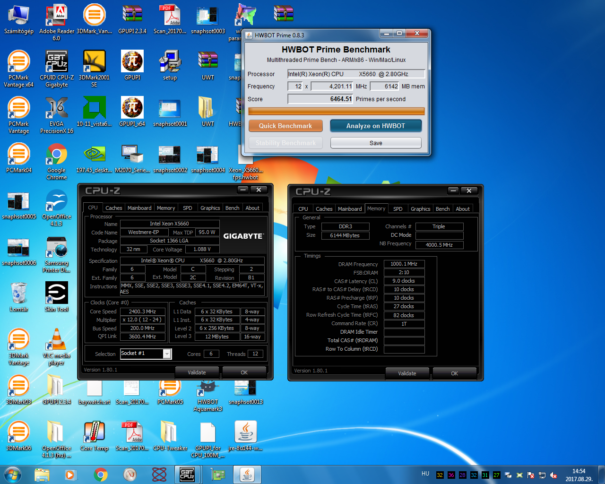This screenshot has height=484, width=605.
Task: Click NB Frequency value 4000.5 MHz
Action: pos(439,245)
